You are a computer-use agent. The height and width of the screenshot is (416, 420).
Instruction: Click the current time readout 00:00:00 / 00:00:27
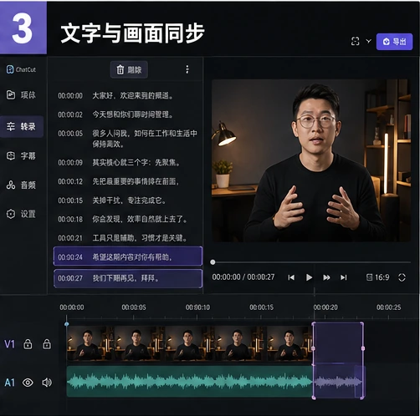pos(243,277)
